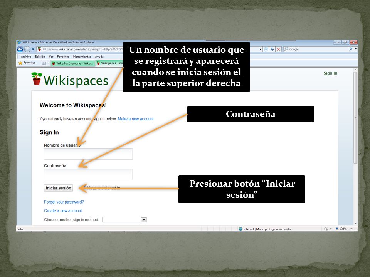Click the Sign In link at top right
Viewport: 370px width, 277px height.
pos(330,73)
